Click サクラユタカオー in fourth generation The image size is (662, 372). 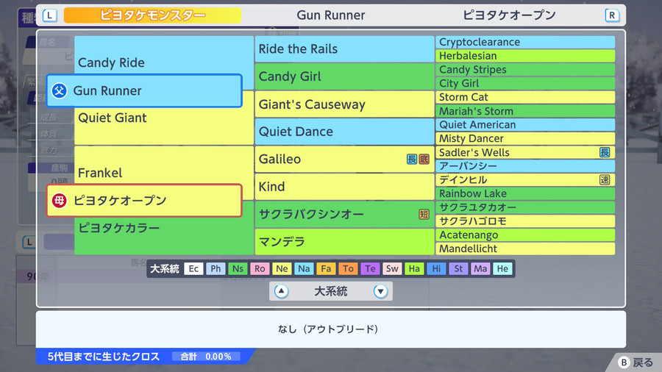525,207
